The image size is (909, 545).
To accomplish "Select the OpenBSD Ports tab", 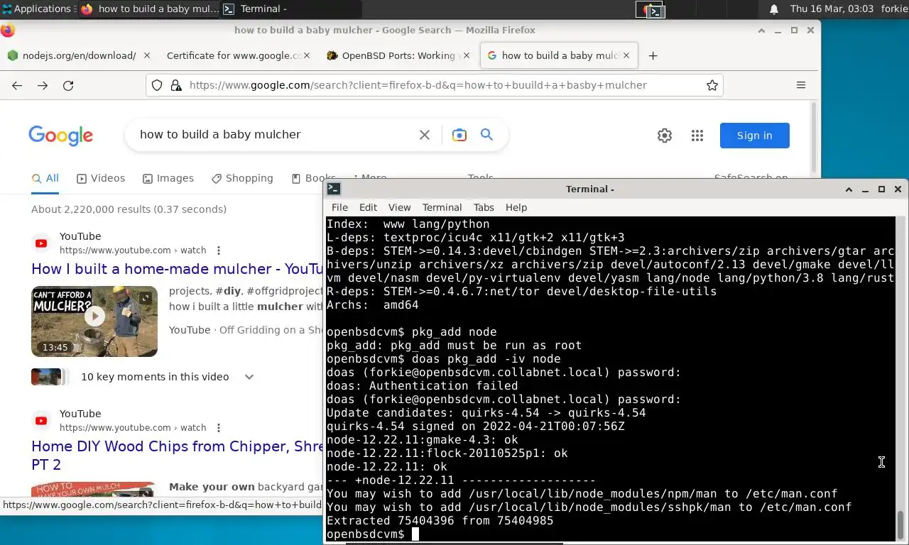I will point(398,55).
